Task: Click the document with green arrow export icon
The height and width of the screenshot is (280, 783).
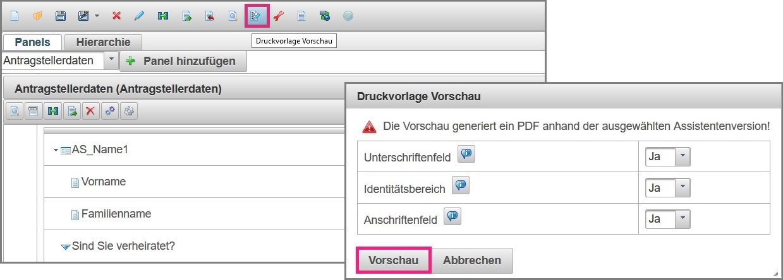Action: tap(187, 16)
